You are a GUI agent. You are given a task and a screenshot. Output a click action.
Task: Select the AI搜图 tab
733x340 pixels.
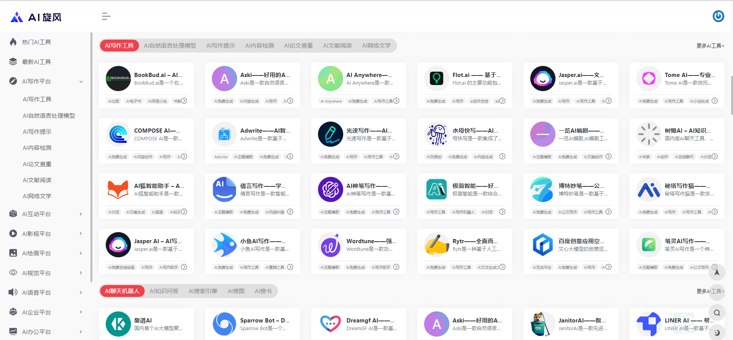[x=236, y=291]
